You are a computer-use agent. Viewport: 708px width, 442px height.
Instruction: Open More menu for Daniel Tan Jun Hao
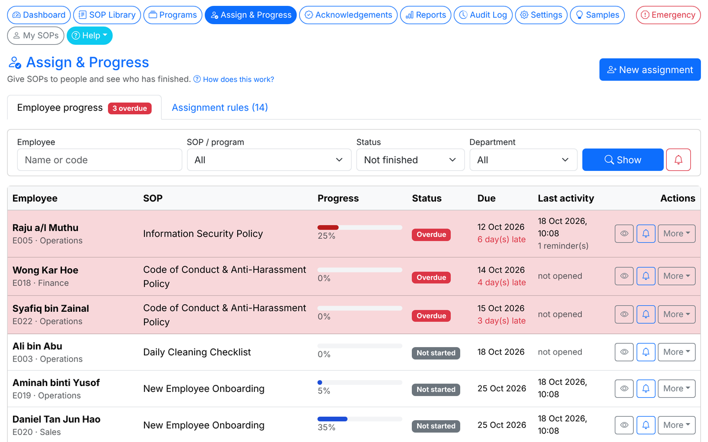click(677, 425)
